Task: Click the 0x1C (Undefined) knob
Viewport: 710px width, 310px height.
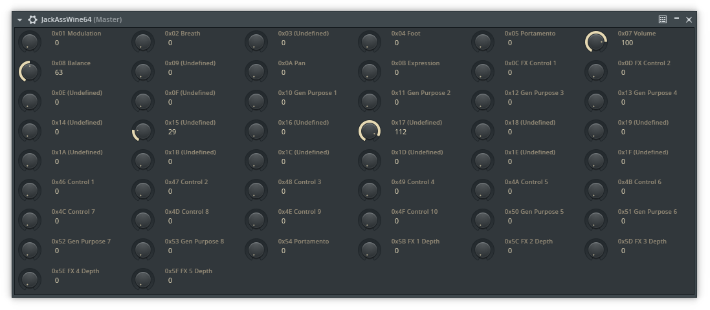Action: (x=256, y=161)
